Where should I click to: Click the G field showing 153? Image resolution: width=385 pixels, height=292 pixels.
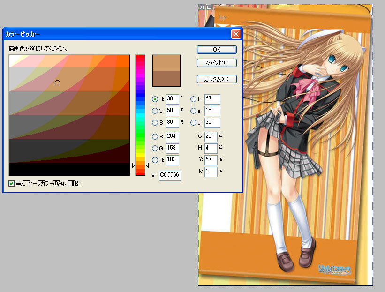click(173, 148)
